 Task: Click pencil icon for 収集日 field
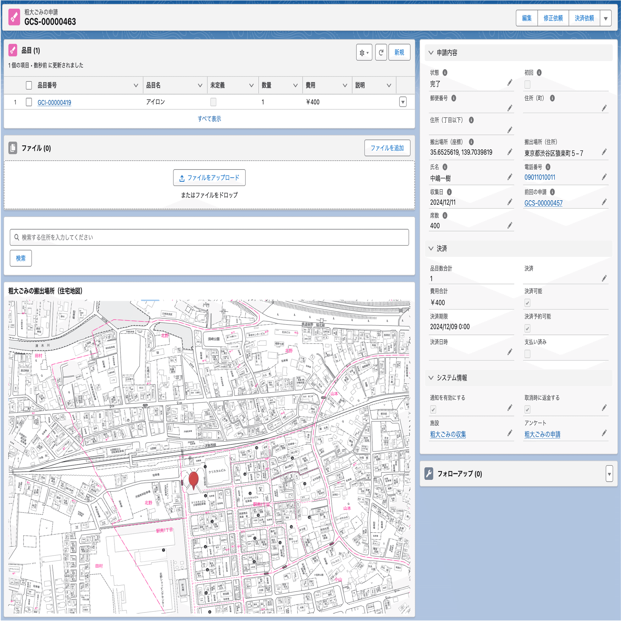[510, 202]
